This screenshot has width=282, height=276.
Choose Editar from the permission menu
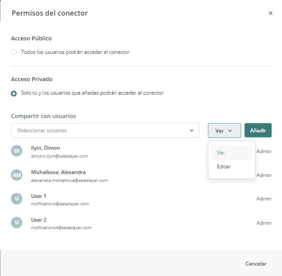tap(232, 167)
